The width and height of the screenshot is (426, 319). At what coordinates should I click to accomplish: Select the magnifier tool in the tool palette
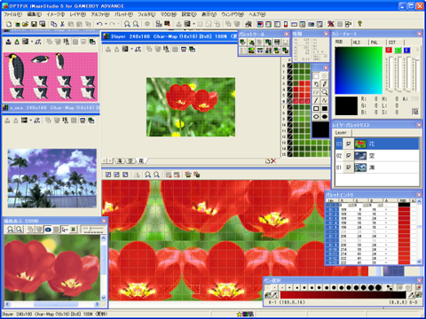(x=325, y=92)
